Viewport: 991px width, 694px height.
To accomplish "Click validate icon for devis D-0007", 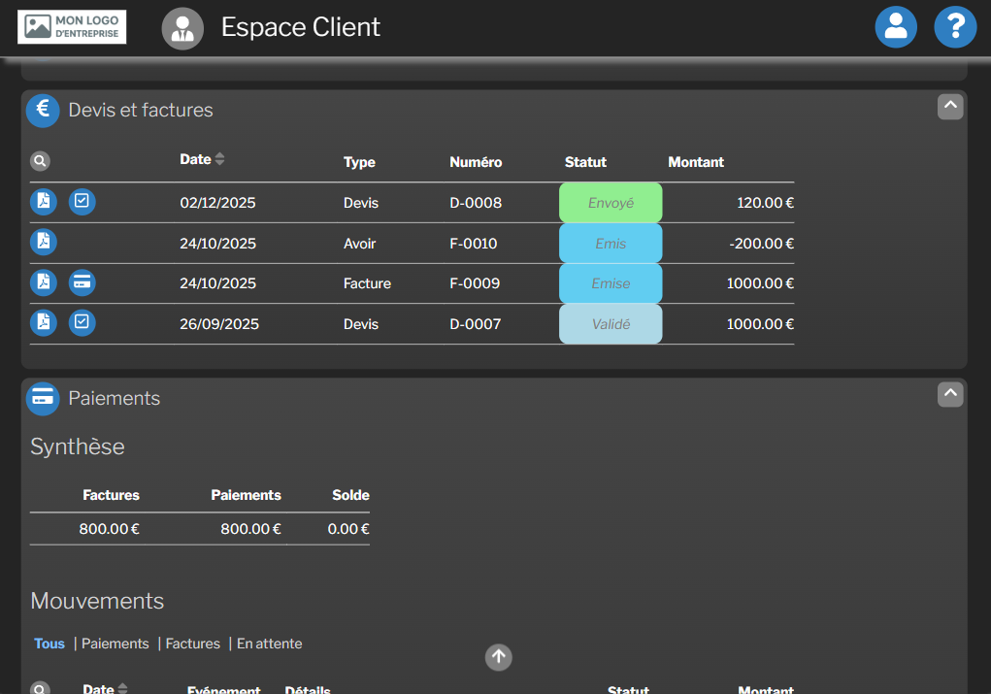I will tap(83, 322).
